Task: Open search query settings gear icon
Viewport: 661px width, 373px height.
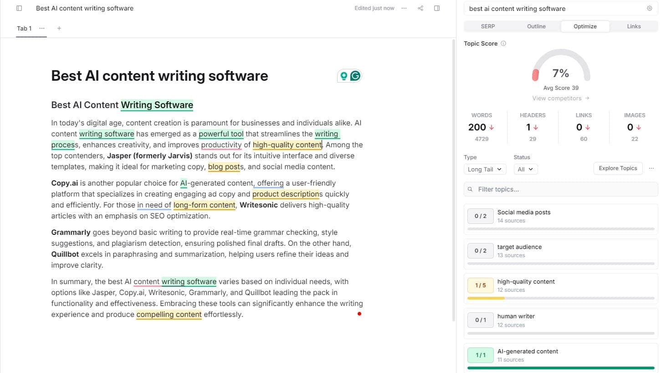Action: (650, 8)
